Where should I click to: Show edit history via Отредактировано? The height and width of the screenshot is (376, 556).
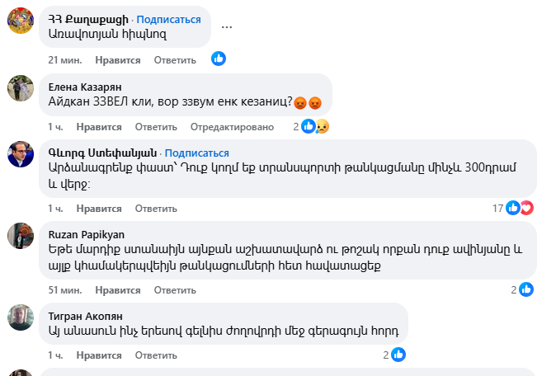click(232, 127)
